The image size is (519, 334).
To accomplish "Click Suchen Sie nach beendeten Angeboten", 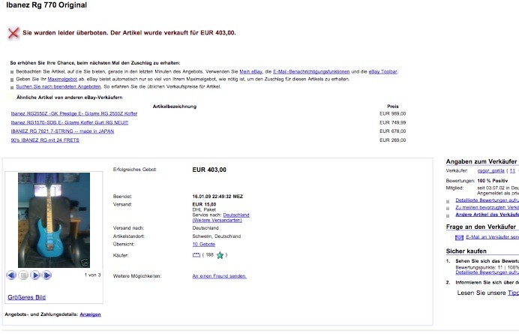I will pos(58,86).
